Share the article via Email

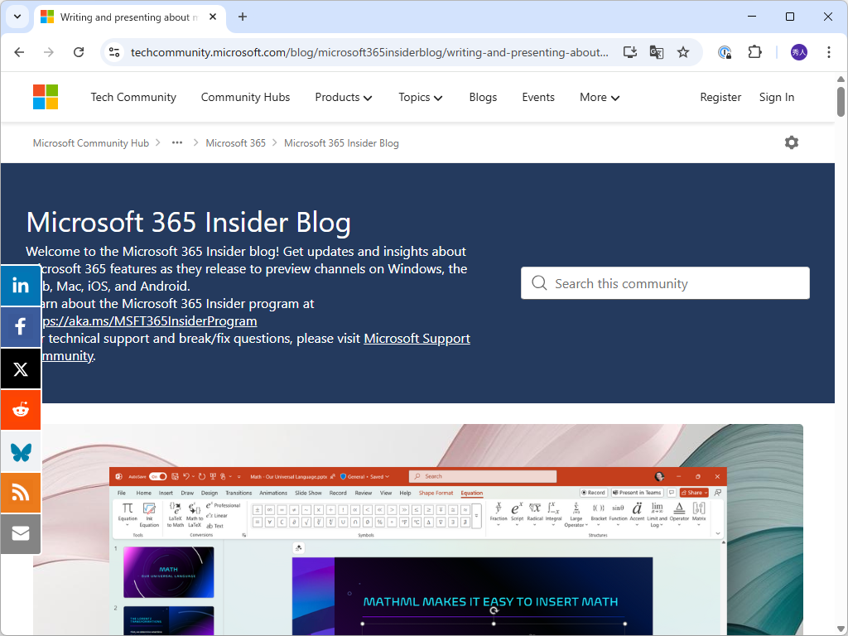coord(21,533)
